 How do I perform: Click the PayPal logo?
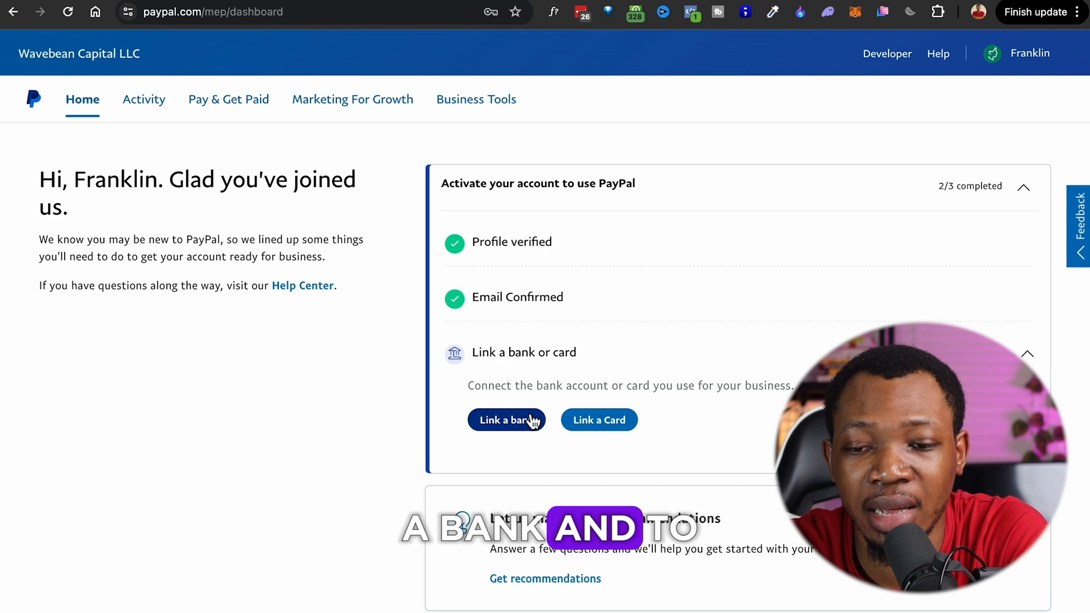coord(33,99)
